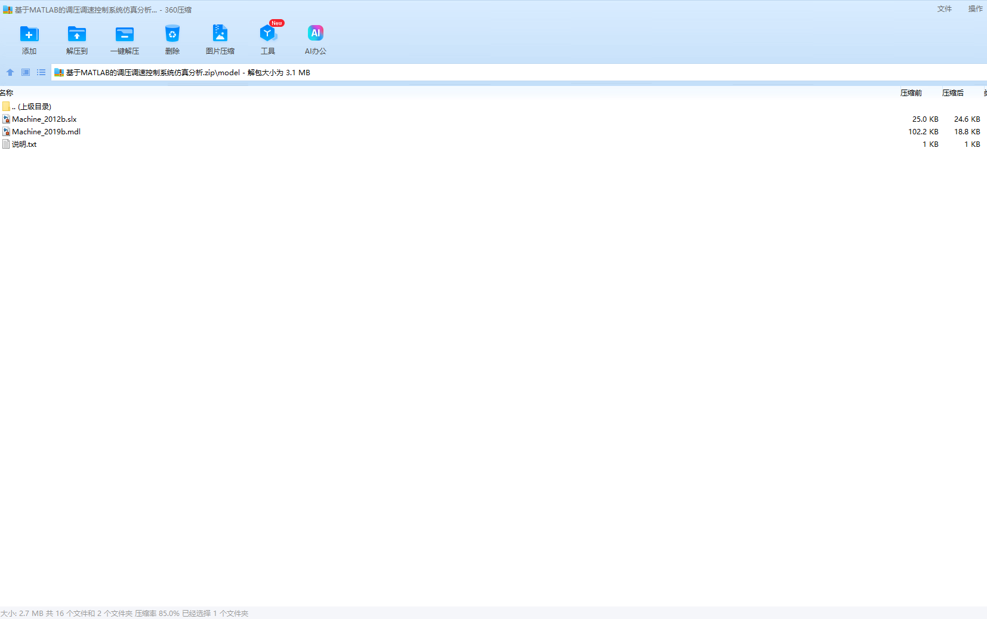The image size is (987, 619).
Task: Open the File (文件) menu
Action: 944,9
